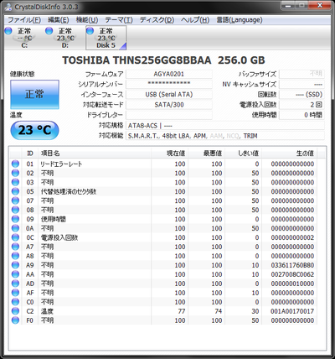
Task: Open the ディスク(D) menu
Action: (157, 20)
